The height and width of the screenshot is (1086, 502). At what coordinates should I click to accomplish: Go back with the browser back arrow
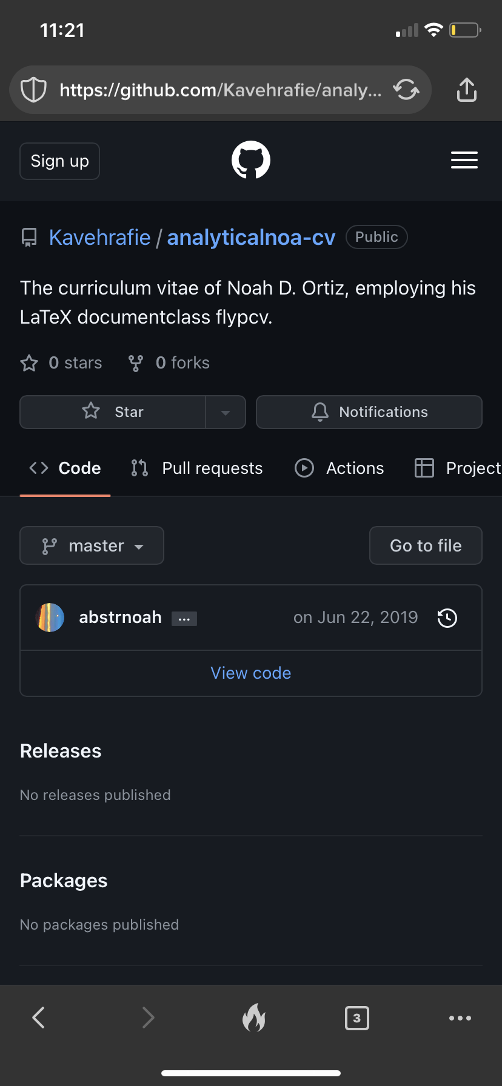click(39, 1018)
